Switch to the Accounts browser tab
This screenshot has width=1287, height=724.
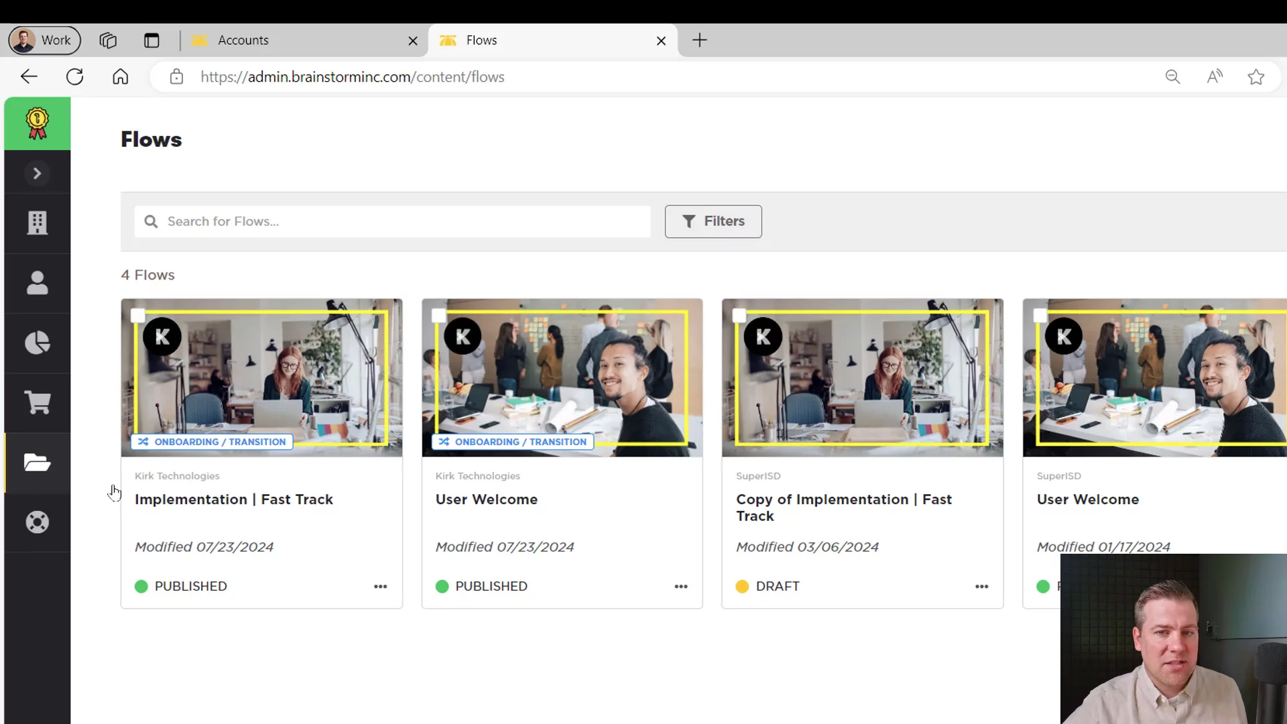click(x=243, y=40)
